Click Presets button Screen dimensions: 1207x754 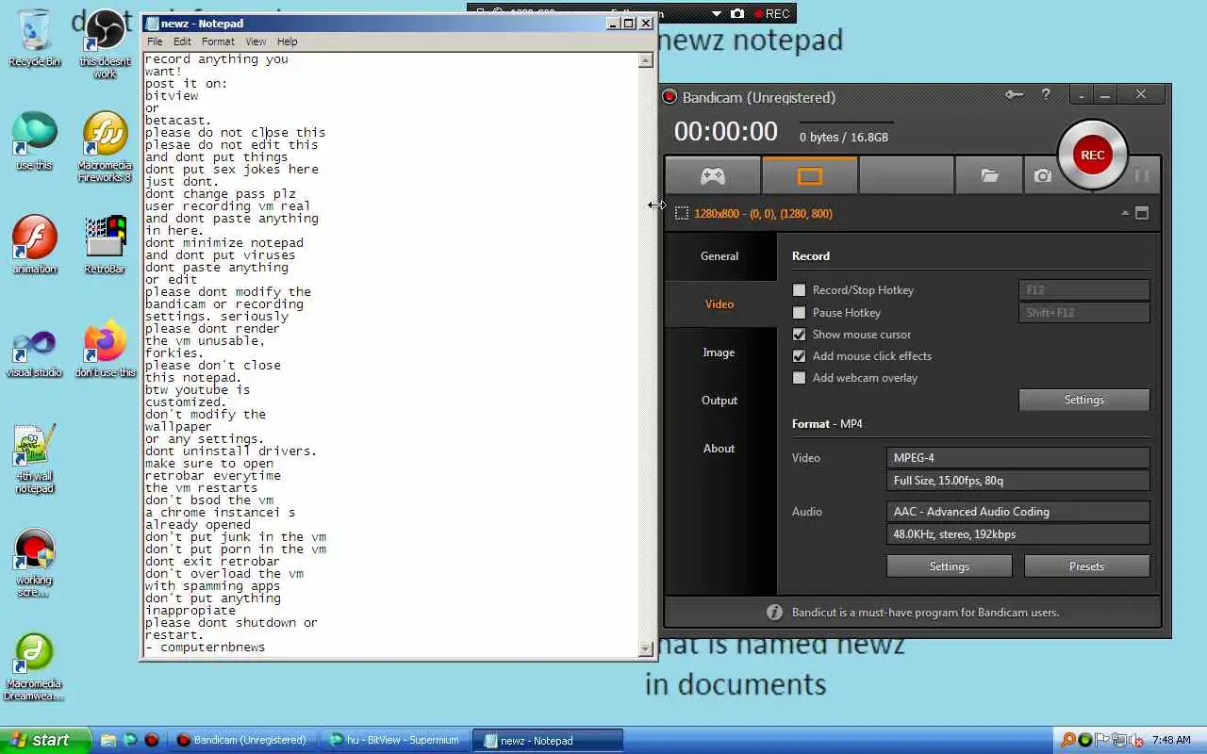coord(1086,566)
